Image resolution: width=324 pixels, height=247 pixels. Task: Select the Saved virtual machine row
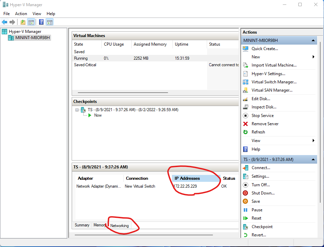click(155, 52)
